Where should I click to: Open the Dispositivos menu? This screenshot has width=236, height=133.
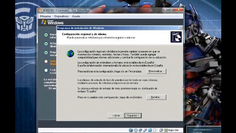click(61, 16)
